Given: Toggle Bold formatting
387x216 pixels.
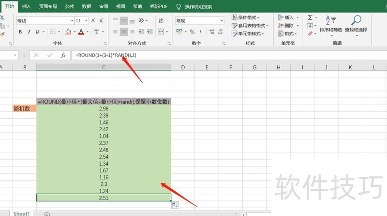Looking at the screenshot, I should [x=20, y=31].
